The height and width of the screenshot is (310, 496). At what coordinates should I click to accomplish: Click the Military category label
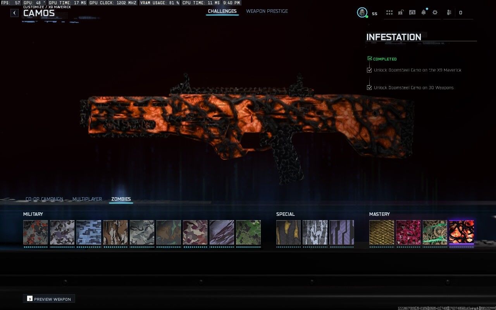pyautogui.click(x=33, y=214)
